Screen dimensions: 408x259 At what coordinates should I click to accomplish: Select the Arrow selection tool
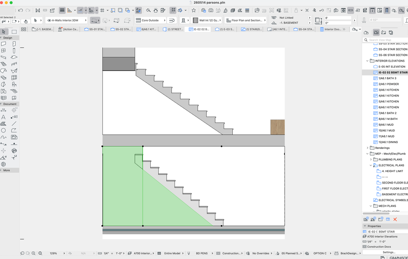click(x=4, y=32)
